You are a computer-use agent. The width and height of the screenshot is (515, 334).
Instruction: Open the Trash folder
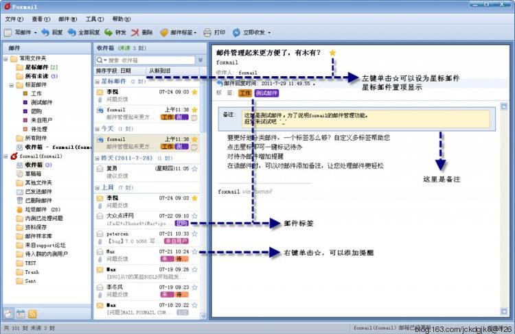(x=27, y=272)
